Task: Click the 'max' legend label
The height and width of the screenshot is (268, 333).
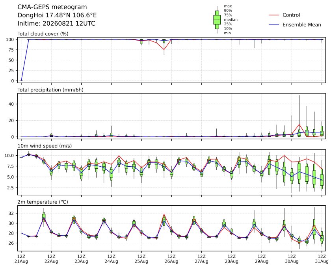Action: (228, 6)
